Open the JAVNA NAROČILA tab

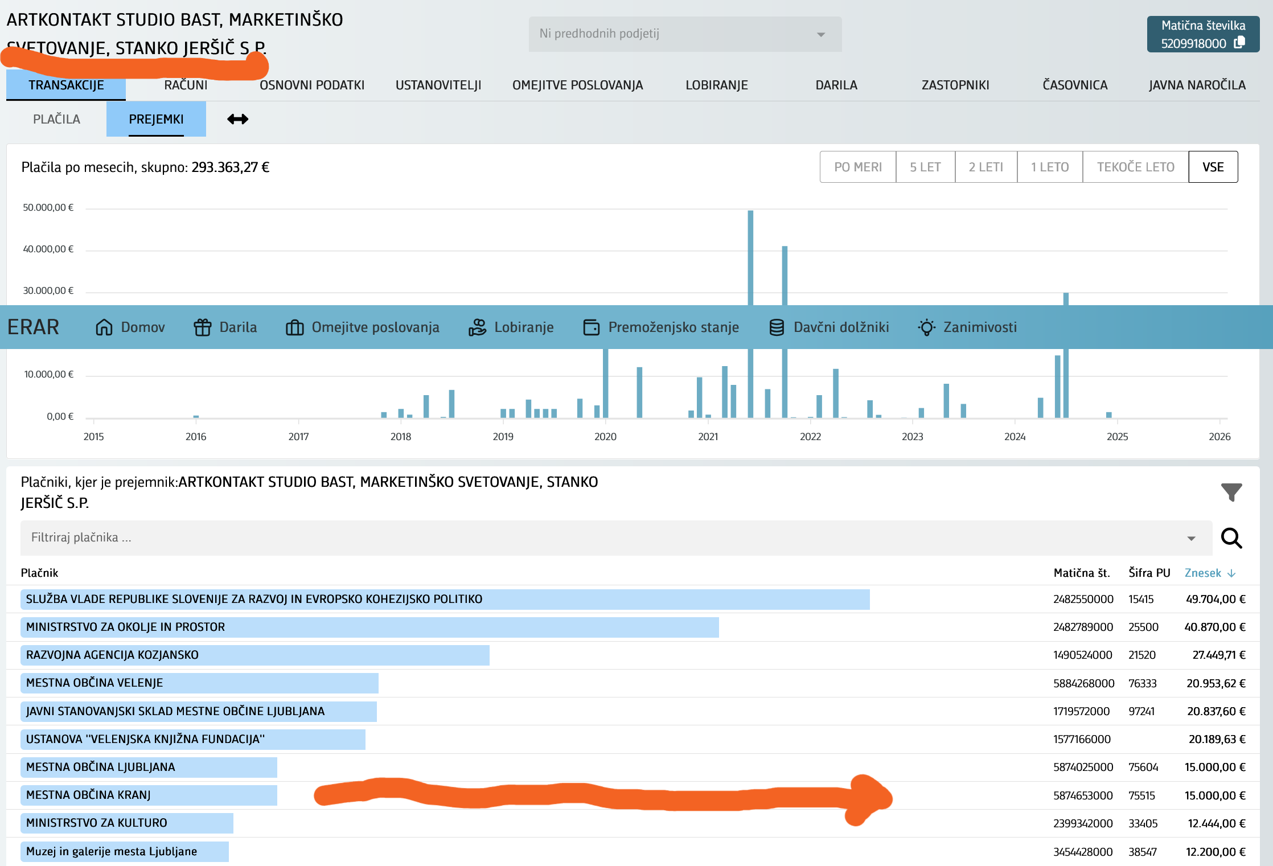[x=1197, y=85]
